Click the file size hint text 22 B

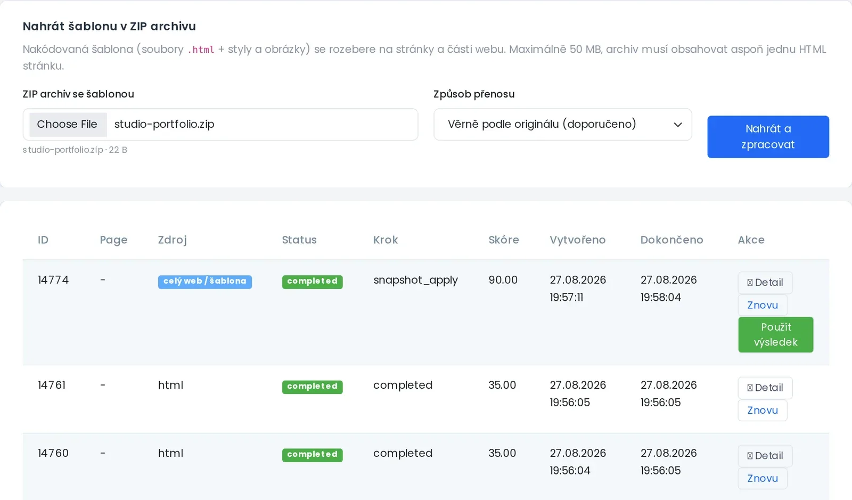point(118,150)
